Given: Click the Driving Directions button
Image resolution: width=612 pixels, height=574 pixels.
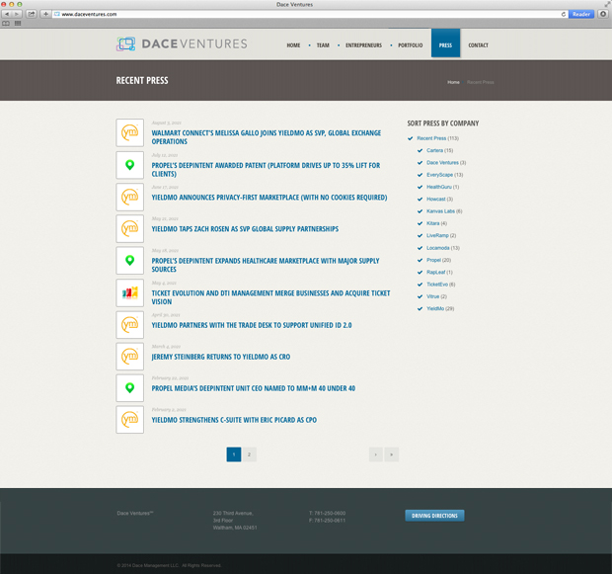Looking at the screenshot, I should click(434, 516).
